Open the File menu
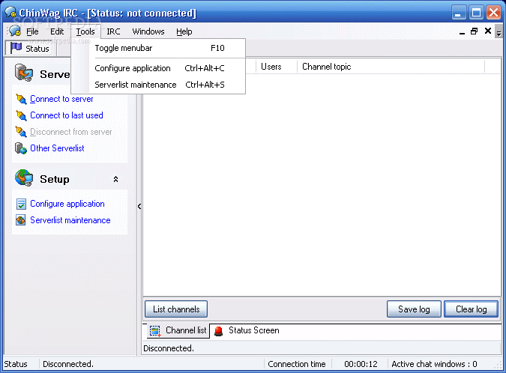 pos(32,31)
